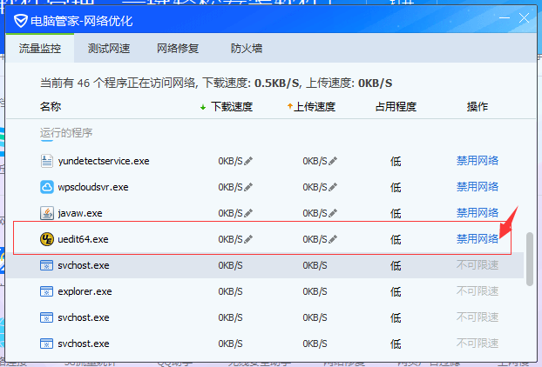Edit download speed limit for yundetectservice.exe

248,161
